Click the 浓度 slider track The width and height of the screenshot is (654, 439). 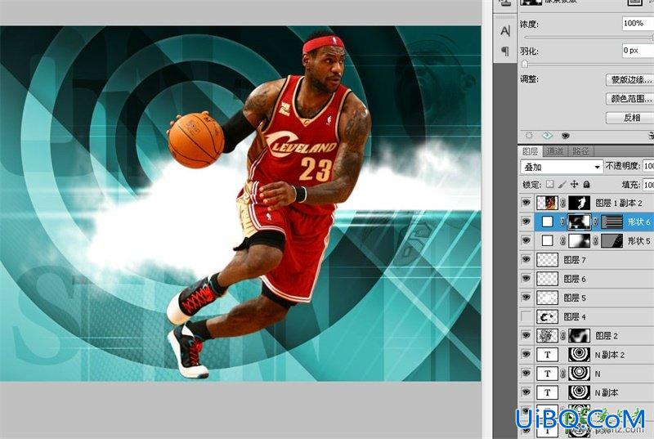(588, 38)
